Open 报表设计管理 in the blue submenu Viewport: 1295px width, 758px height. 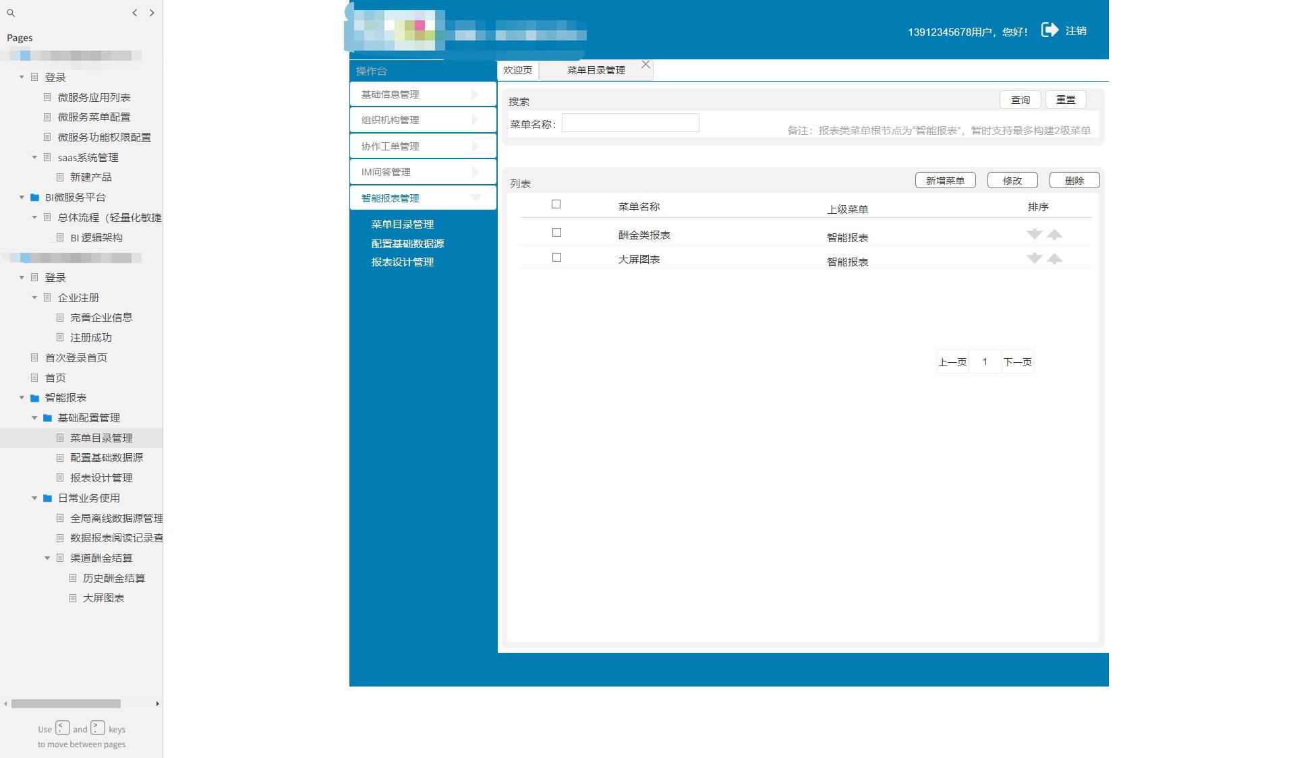point(403,262)
